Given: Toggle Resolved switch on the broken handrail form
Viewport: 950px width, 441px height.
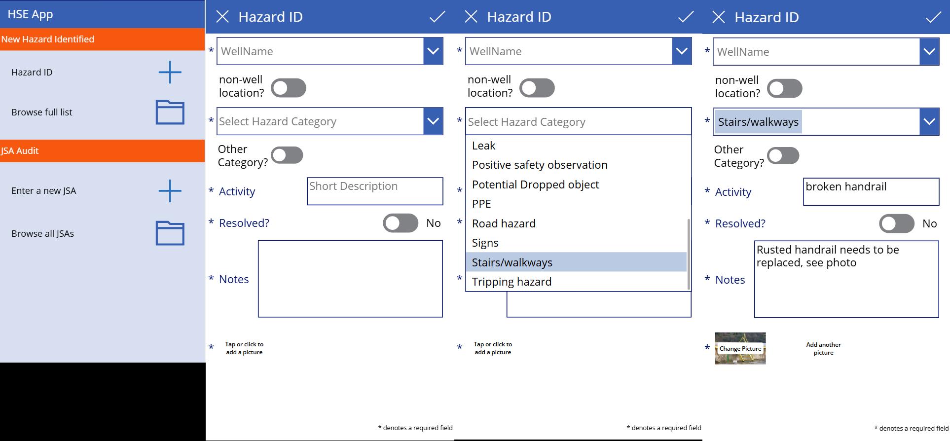Looking at the screenshot, I should (x=896, y=223).
